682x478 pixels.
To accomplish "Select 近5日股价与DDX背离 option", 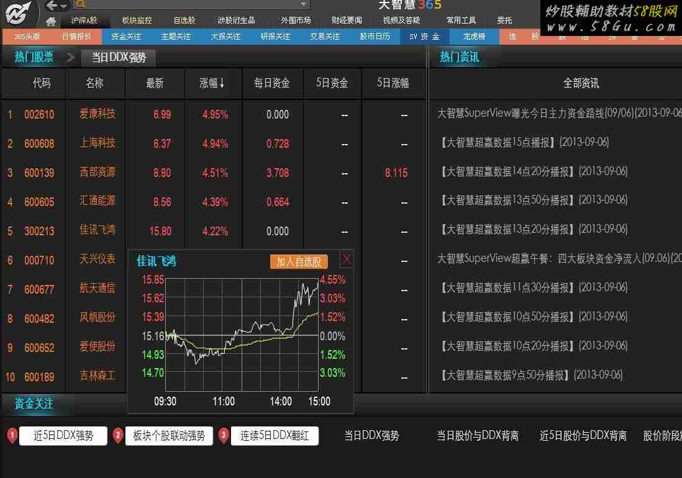I will 583,436.
